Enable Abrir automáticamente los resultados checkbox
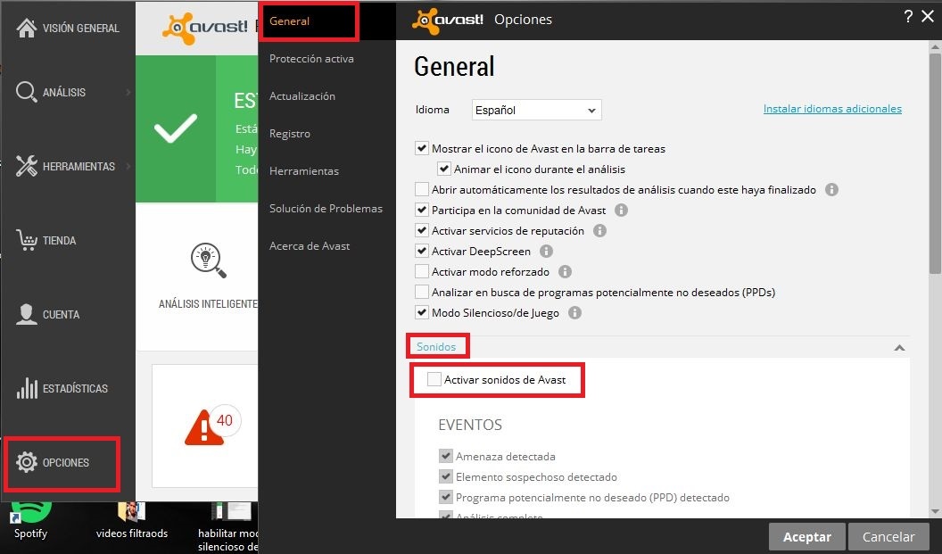The width and height of the screenshot is (942, 554). click(422, 190)
